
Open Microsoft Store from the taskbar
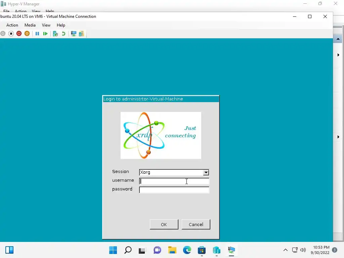pyautogui.click(x=202, y=250)
